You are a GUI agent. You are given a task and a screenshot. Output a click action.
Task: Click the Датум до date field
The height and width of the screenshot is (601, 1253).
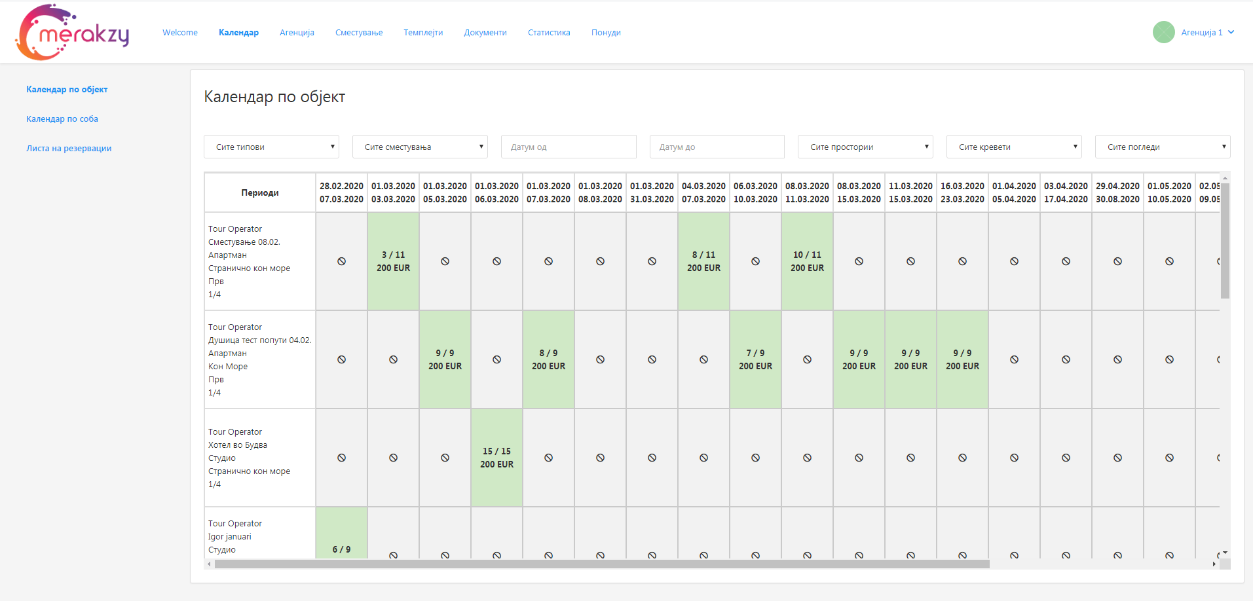[717, 147]
